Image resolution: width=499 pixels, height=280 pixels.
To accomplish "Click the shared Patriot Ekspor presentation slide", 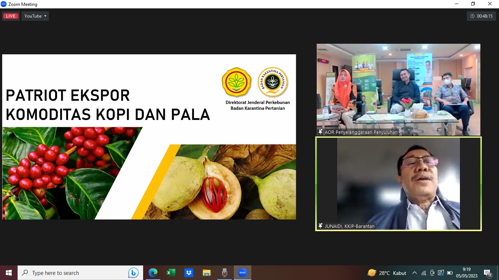I will [149, 137].
